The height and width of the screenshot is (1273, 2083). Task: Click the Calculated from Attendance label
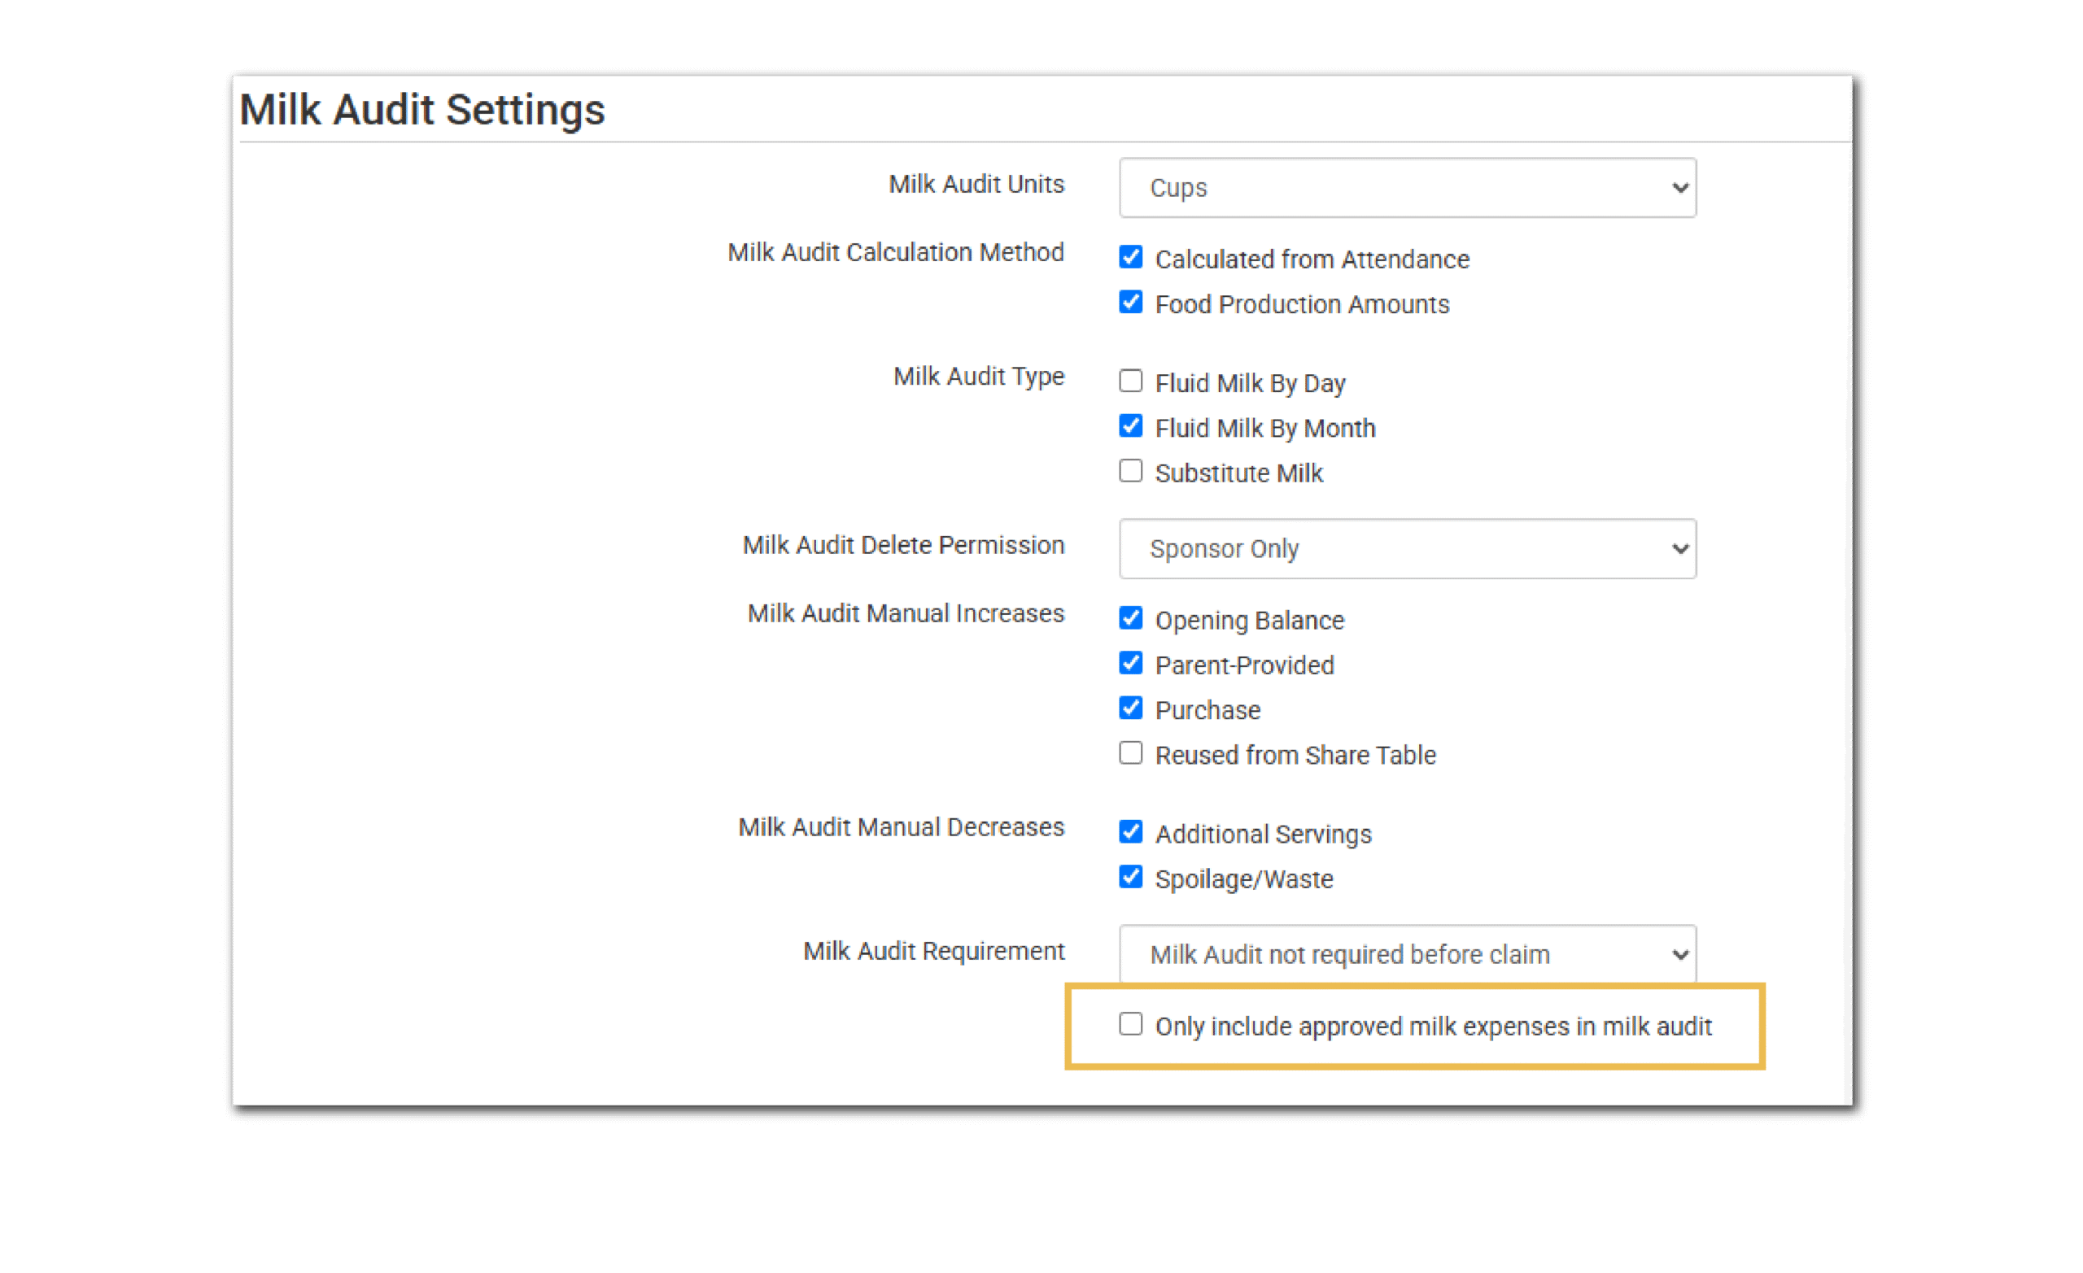point(1312,259)
